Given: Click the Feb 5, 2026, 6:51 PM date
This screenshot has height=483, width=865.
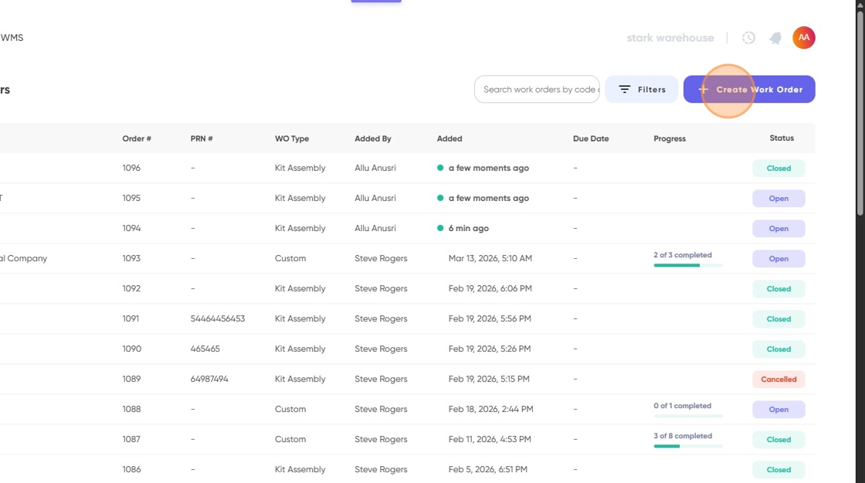Looking at the screenshot, I should [x=487, y=469].
